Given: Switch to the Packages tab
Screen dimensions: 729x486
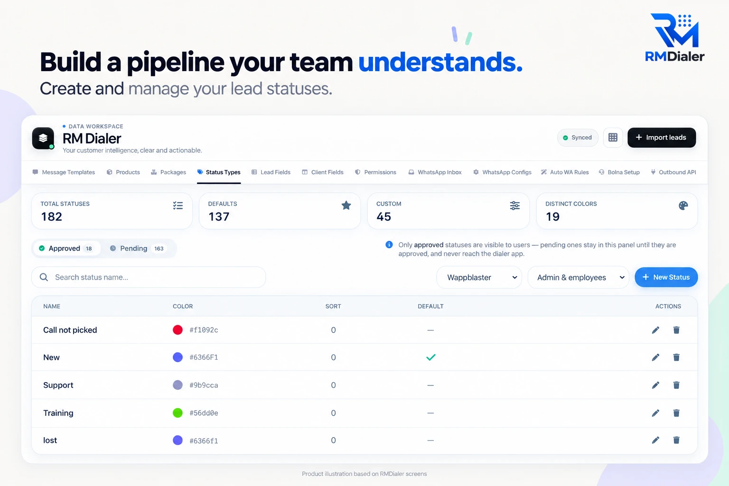Looking at the screenshot, I should pyautogui.click(x=168, y=172).
